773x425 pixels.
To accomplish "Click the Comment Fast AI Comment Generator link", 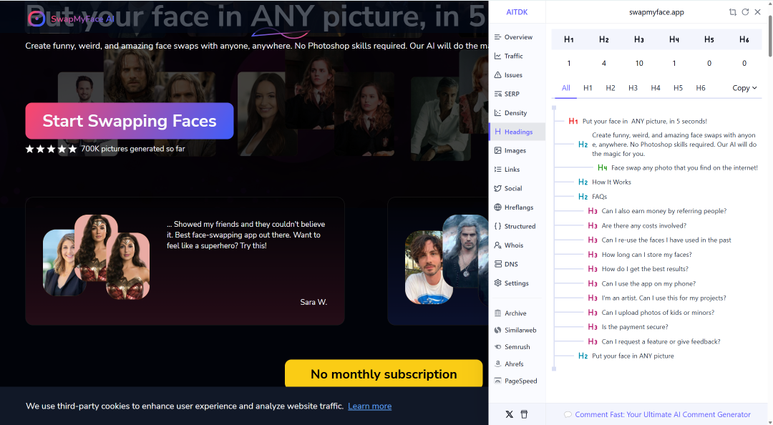I will coord(658,415).
